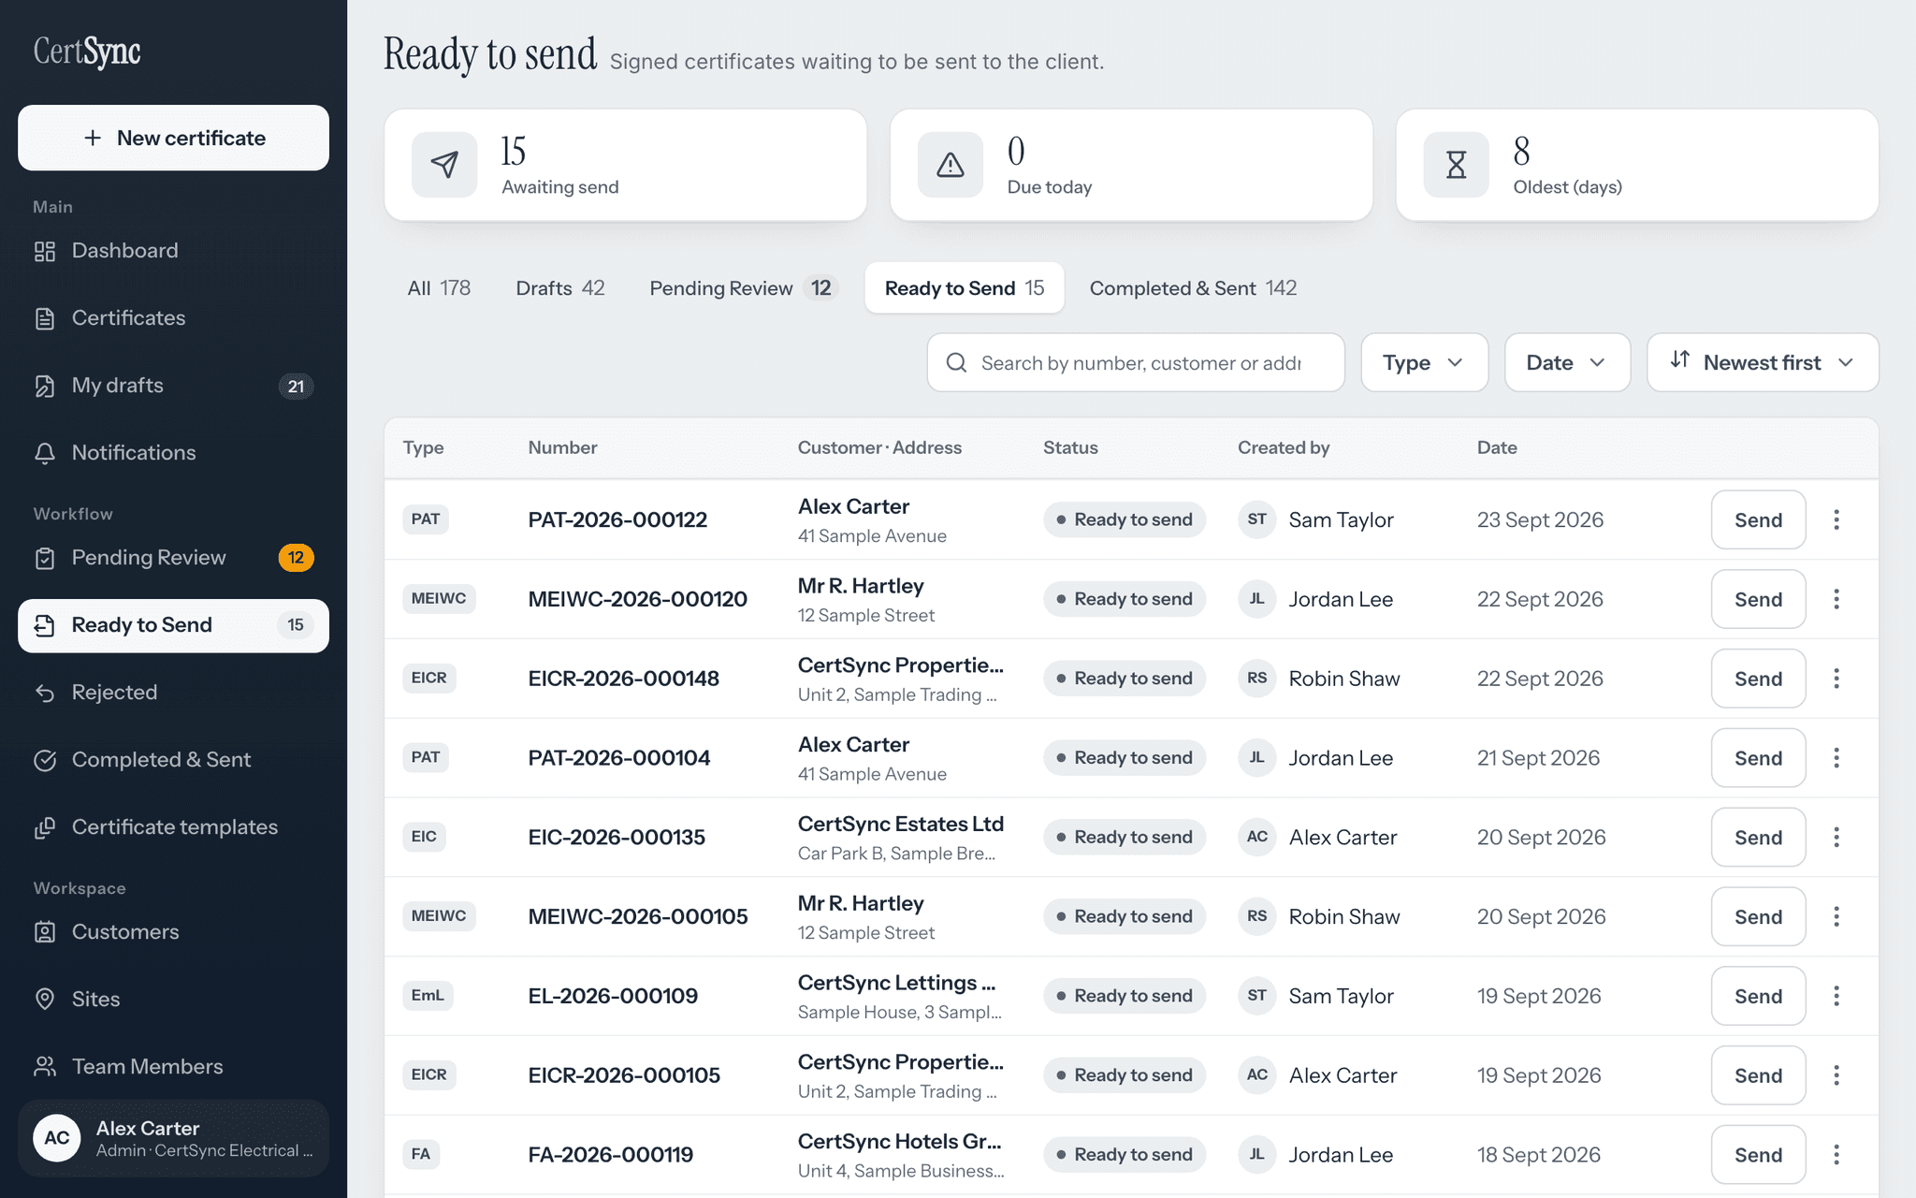This screenshot has height=1198, width=1916.
Task: Go to My drafts
Action: tap(173, 386)
